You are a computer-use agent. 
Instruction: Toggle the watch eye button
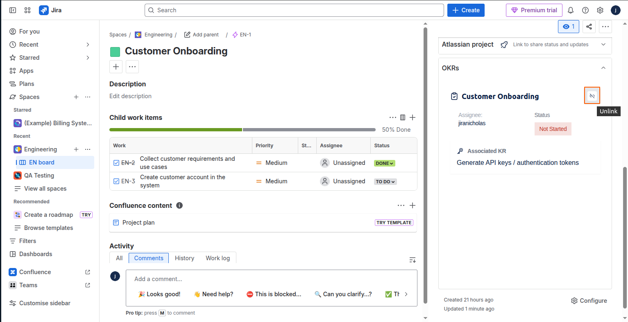tap(569, 27)
